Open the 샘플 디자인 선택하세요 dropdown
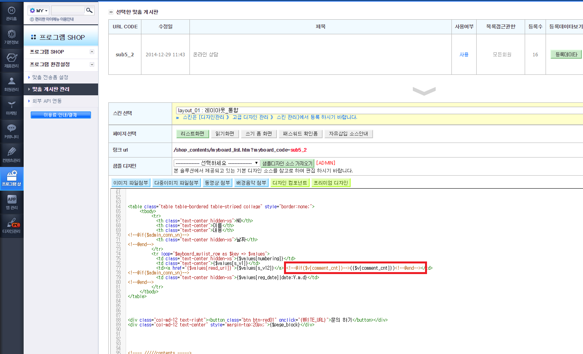 click(217, 163)
